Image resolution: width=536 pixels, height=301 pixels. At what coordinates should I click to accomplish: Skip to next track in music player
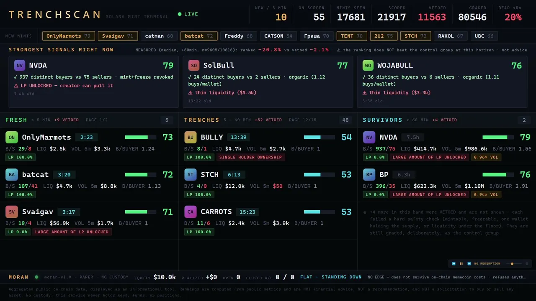pyautogui.click(x=469, y=264)
